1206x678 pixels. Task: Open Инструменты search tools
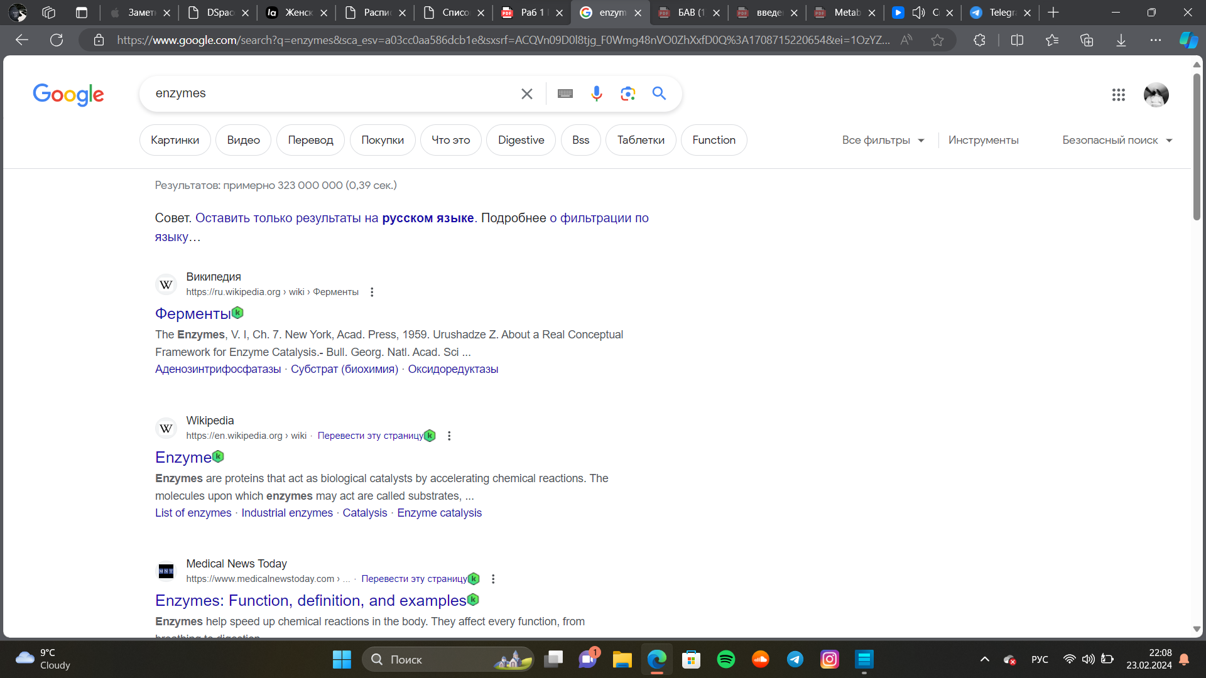[x=983, y=140]
